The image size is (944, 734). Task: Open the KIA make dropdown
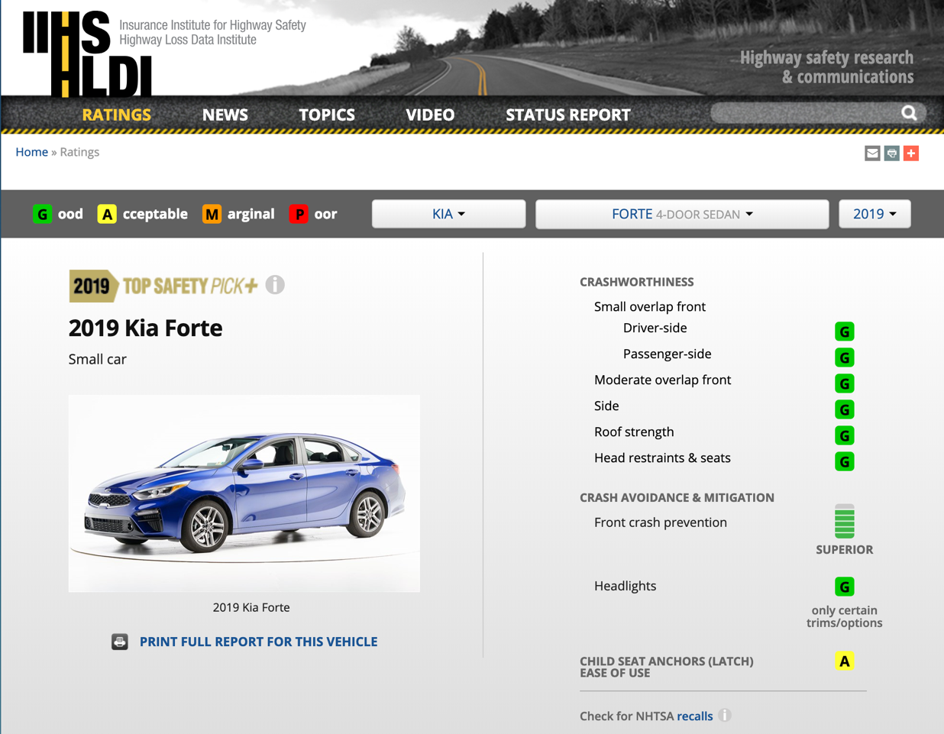click(448, 214)
